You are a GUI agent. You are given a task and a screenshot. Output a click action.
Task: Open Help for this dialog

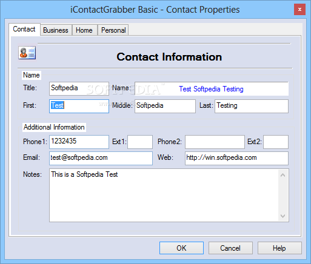pos(279,248)
